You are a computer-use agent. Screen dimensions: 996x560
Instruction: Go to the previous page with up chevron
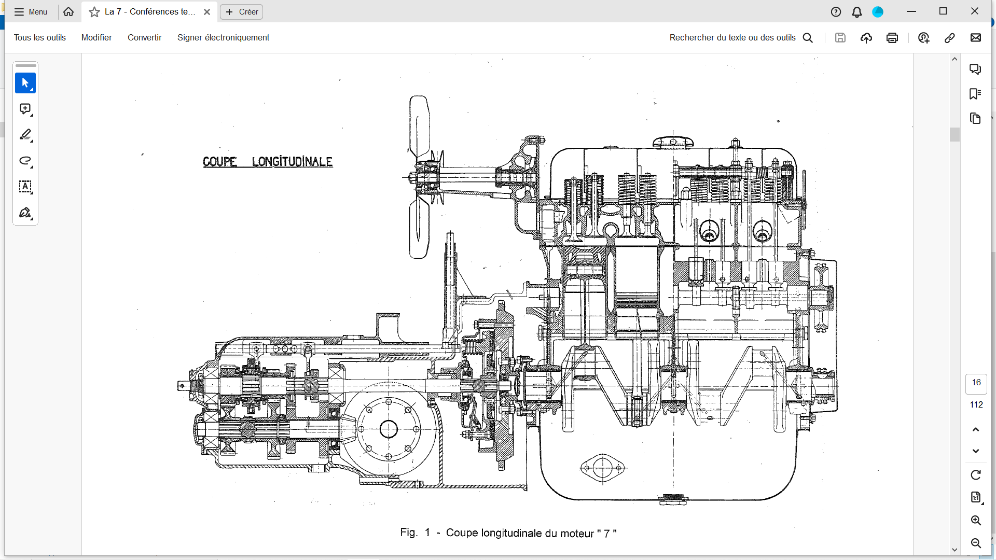tap(976, 429)
